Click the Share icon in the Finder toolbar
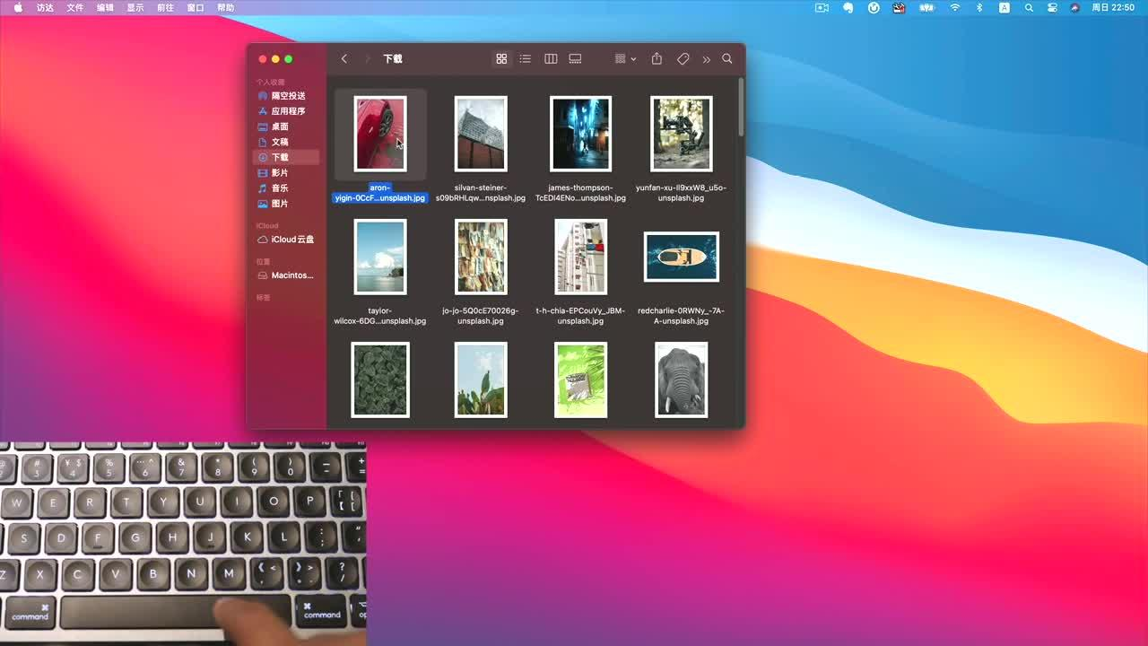Screen dimensions: 1148x646 [657, 58]
